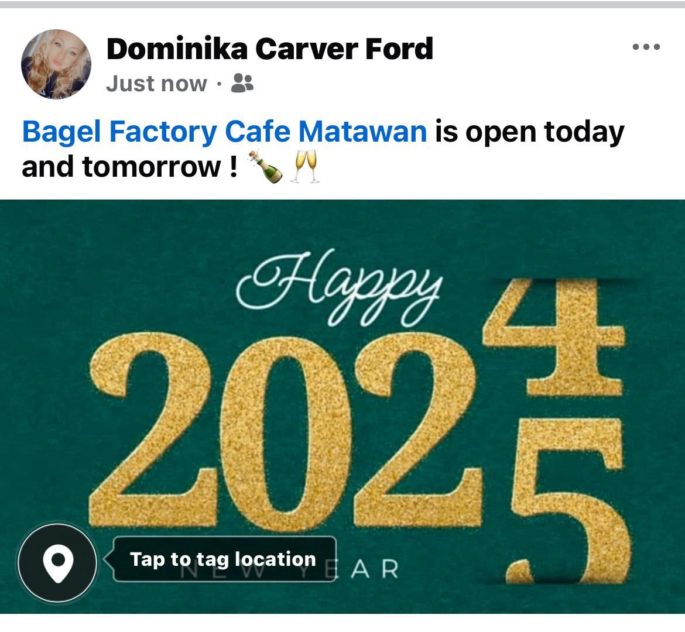Click the gold glitter digit 4
This screenshot has width=685, height=632.
click(555, 337)
